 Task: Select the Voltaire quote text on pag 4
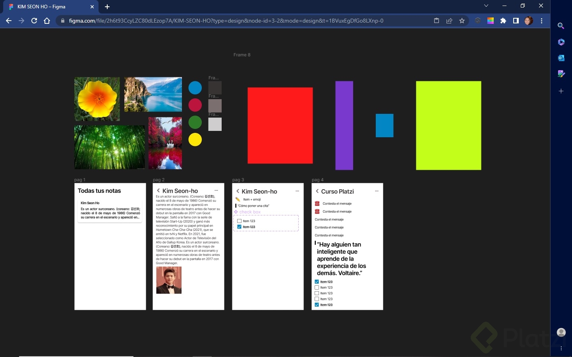coord(341,259)
